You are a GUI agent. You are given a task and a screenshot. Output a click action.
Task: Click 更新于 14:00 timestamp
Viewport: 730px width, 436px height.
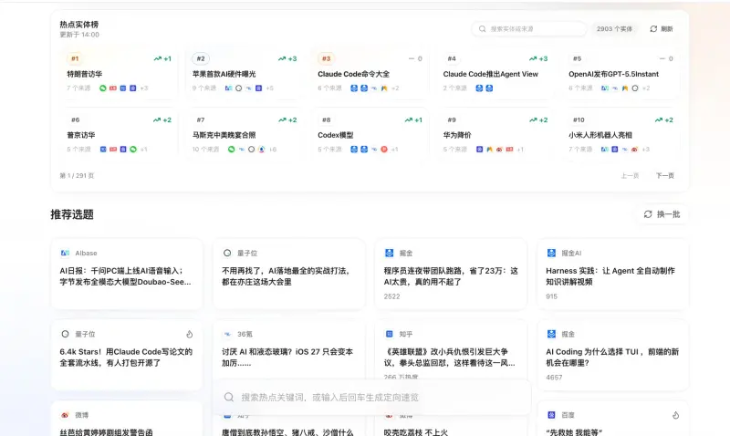(79, 35)
